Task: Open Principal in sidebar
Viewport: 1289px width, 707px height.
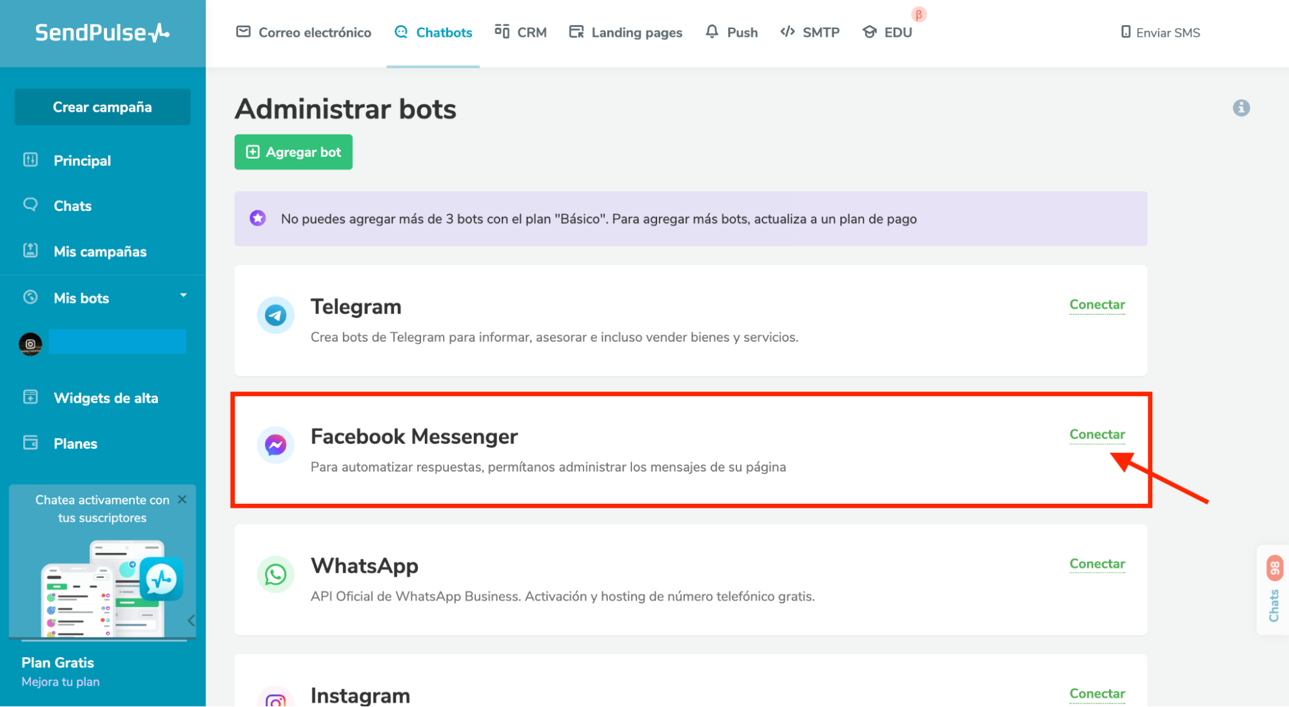Action: (x=82, y=161)
